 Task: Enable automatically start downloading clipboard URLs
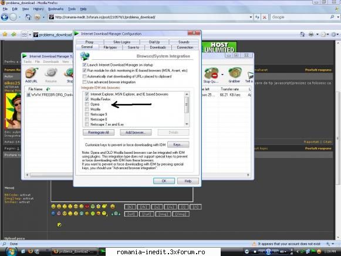point(85,76)
